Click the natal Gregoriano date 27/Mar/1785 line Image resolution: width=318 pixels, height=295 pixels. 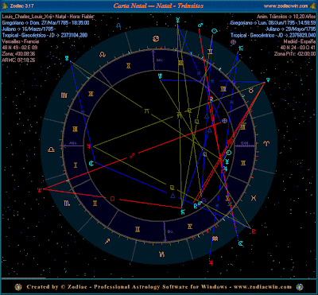click(45, 23)
